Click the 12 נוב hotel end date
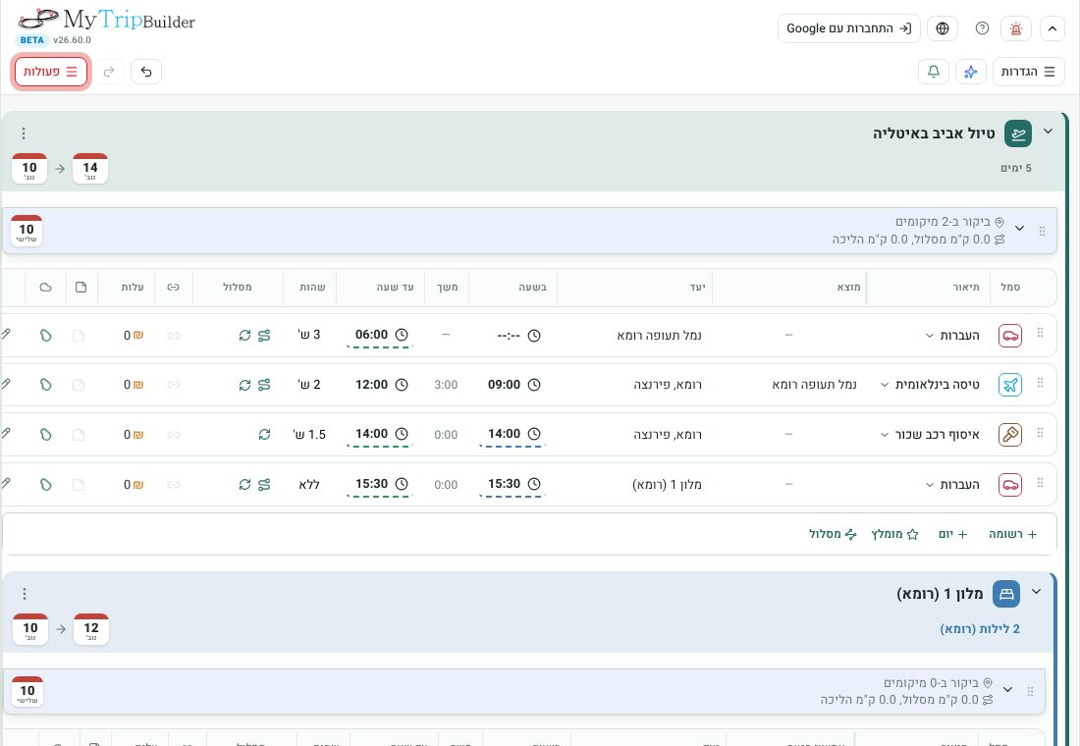This screenshot has height=746, width=1080. (91, 629)
